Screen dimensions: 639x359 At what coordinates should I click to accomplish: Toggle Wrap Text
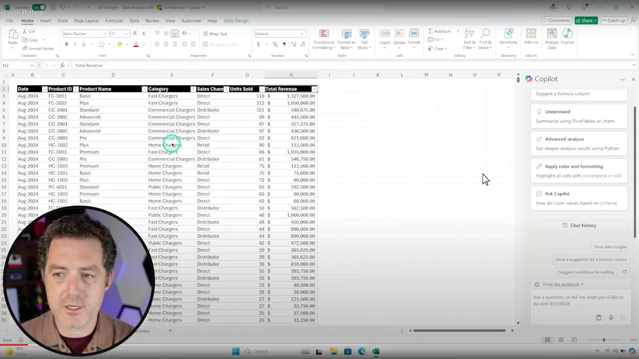[x=215, y=34]
